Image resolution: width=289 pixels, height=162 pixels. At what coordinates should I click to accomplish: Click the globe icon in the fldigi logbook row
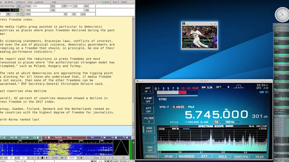coord(22,6)
